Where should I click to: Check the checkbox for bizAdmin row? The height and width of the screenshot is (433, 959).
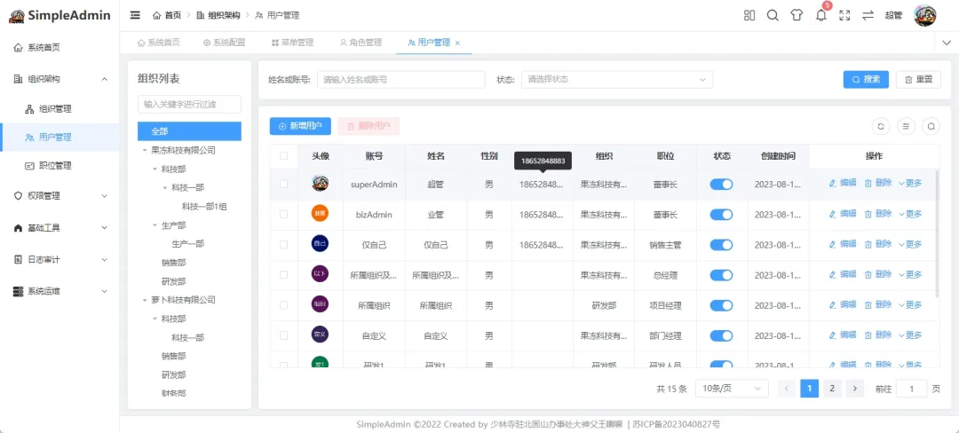pos(284,215)
